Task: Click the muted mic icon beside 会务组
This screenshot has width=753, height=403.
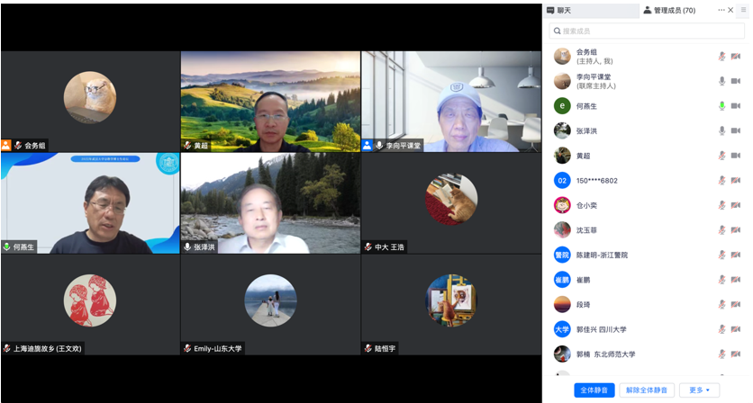Action: point(721,57)
